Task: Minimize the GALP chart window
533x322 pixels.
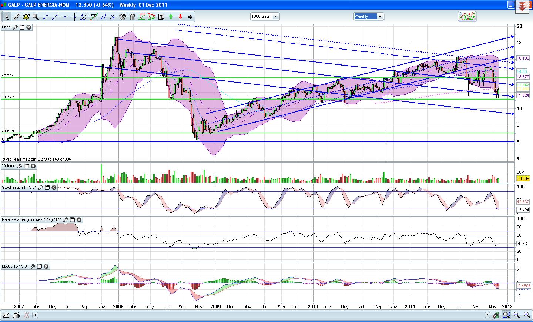Action: [x=511, y=5]
